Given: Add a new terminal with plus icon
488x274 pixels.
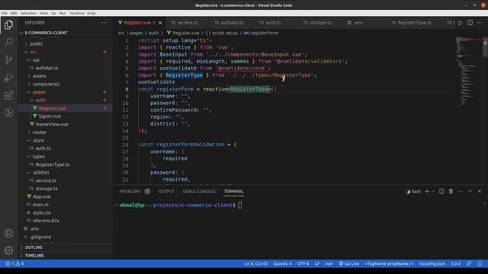Looking at the screenshot, I should pos(427,191).
